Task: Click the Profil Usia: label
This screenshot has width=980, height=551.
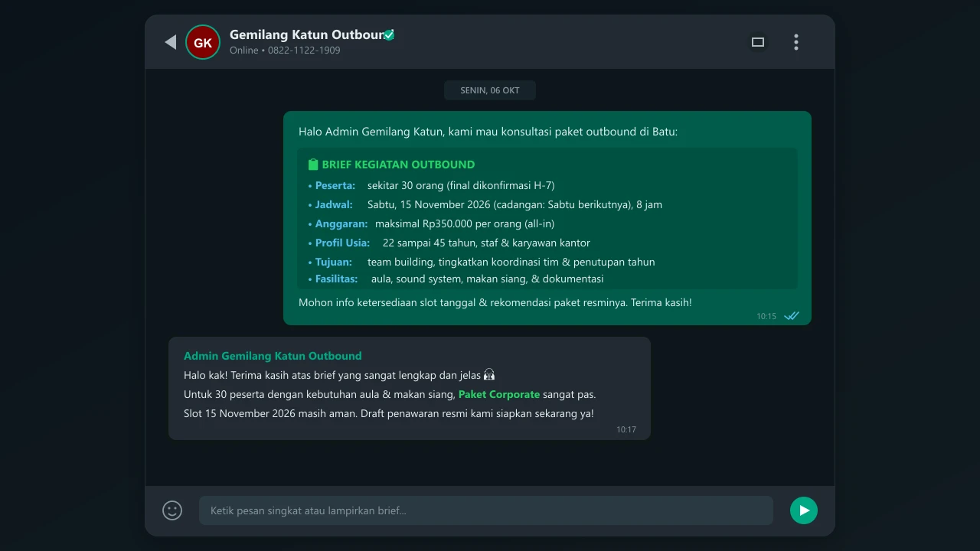Action: point(342,243)
